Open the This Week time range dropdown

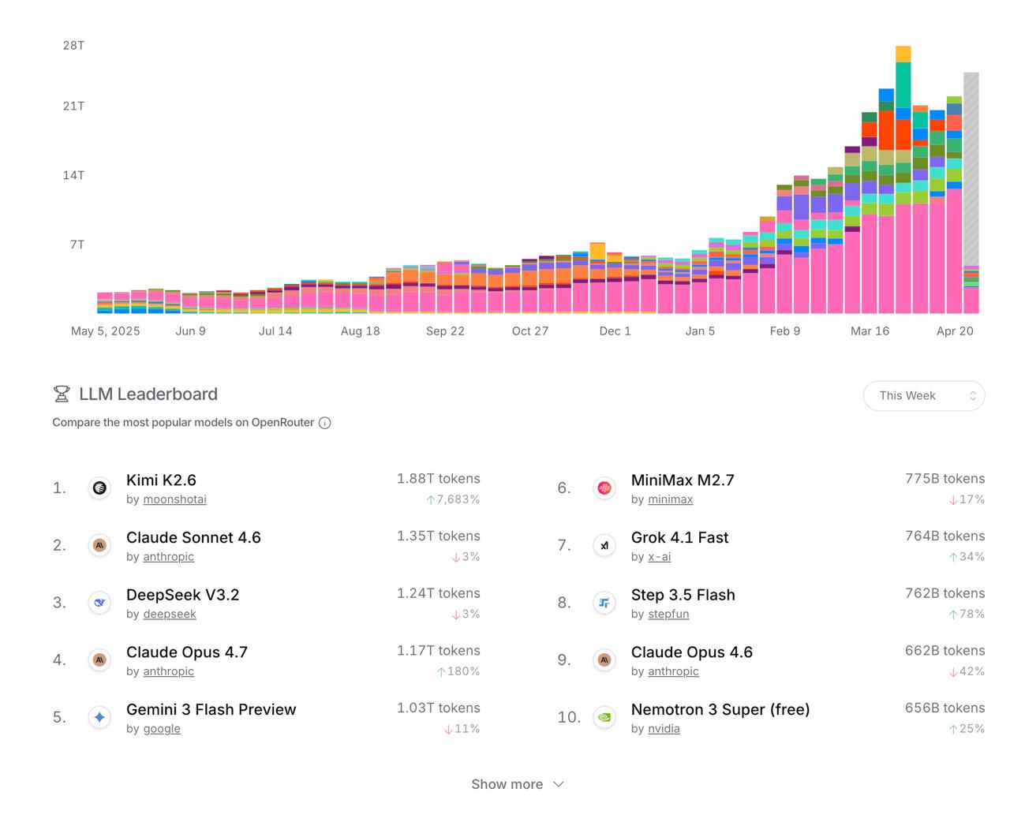tap(923, 396)
